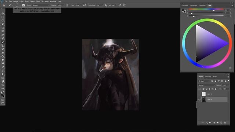Open the layer filter Kind dropdown
Screen dimensions: 235x132
[204, 81]
